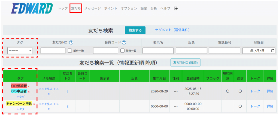279x115 pixels.
Task: Remove the ○○申込者 tag with x
Action: 29,92
